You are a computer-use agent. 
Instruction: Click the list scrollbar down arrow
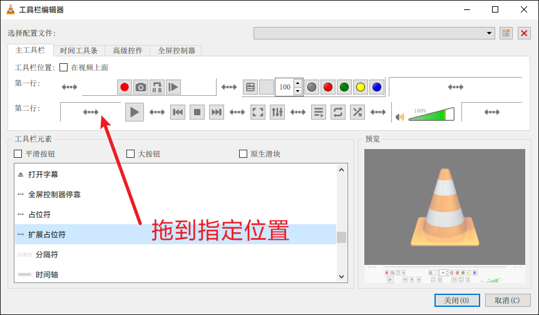(341, 276)
